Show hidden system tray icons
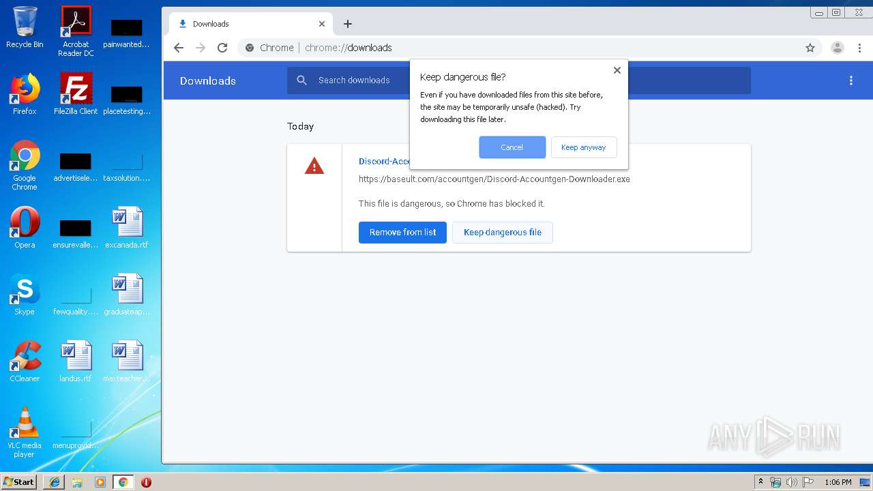The height and width of the screenshot is (491, 873). (x=760, y=482)
